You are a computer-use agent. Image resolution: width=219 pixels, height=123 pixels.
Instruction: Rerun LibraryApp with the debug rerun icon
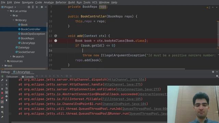2,77
